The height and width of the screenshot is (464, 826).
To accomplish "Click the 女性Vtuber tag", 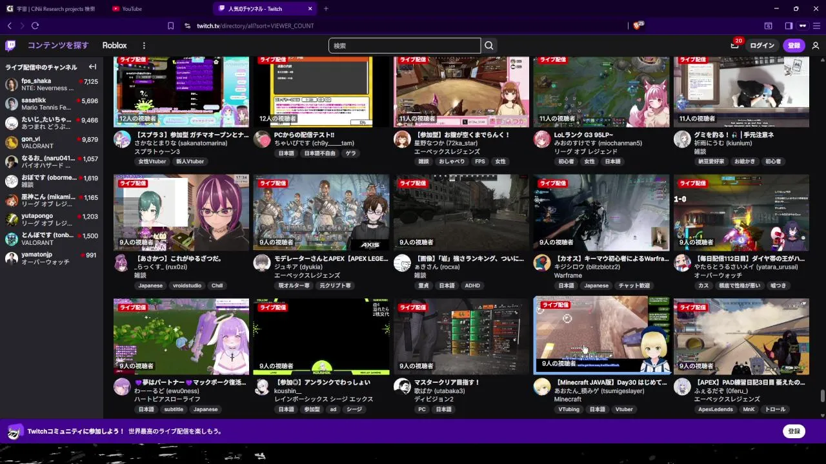I will [x=152, y=162].
